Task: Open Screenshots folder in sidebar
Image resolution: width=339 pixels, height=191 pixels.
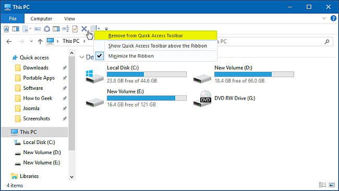Action: tap(37, 119)
